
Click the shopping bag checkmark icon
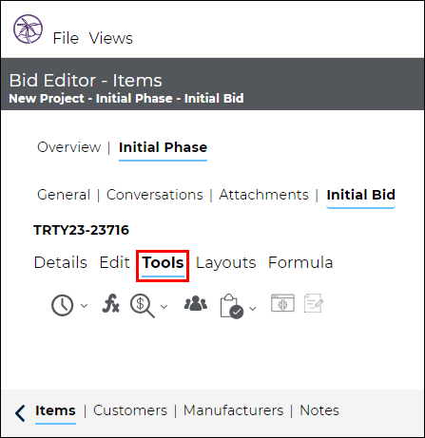pyautogui.click(x=232, y=306)
